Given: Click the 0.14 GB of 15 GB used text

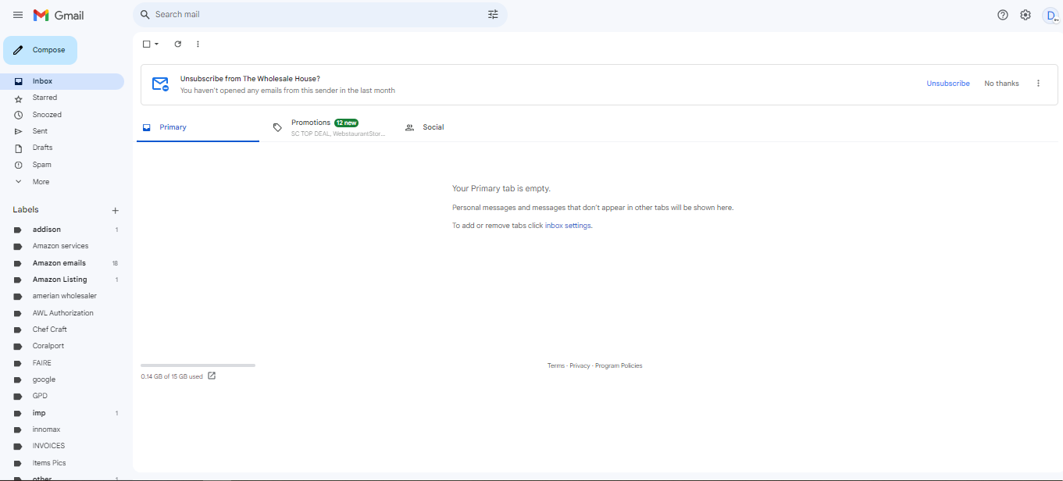Looking at the screenshot, I should click(x=172, y=376).
